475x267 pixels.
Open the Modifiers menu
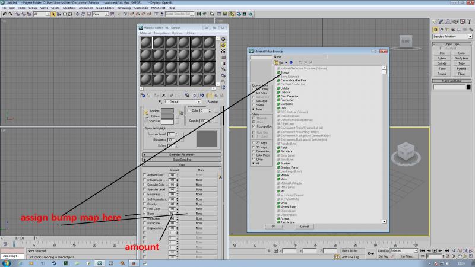(x=69, y=8)
